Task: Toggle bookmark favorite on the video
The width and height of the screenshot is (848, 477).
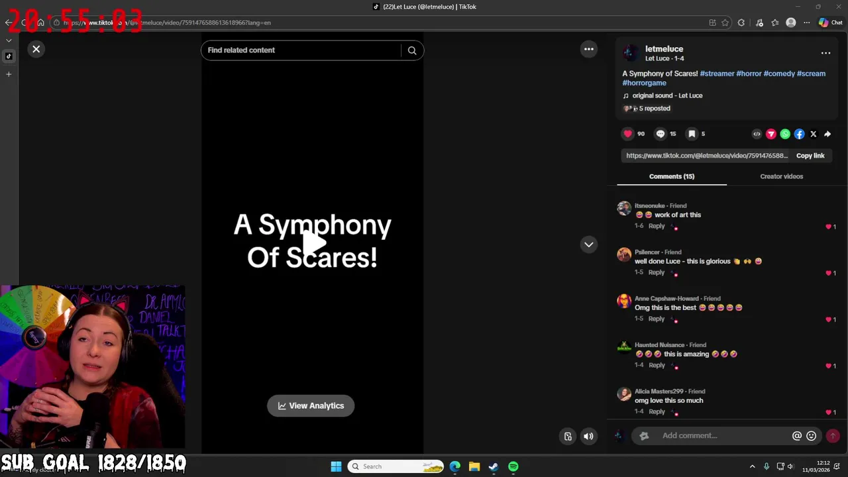Action: [692, 134]
